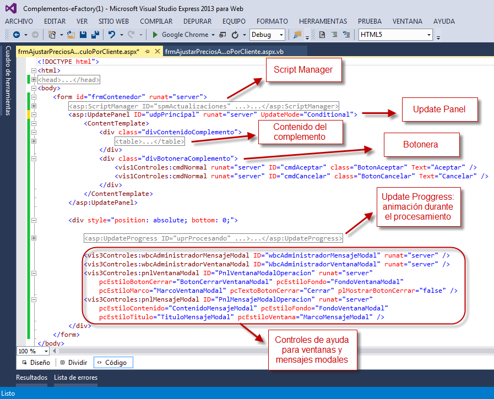Click the Save All icon
The height and width of the screenshot is (399, 494).
[x=95, y=35]
